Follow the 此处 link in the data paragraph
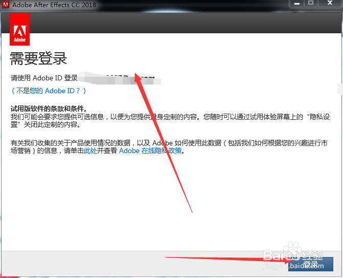 pos(90,151)
